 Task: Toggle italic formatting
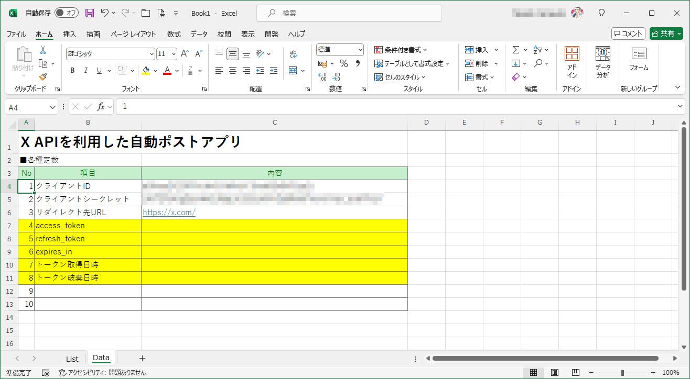pos(86,71)
